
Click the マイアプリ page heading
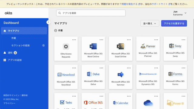tap(61, 23)
